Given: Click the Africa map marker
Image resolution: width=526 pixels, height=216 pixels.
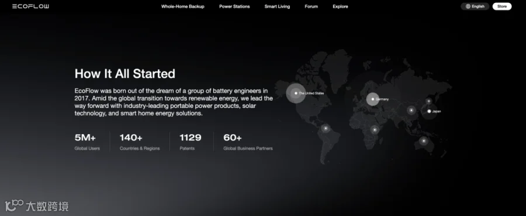Looking at the screenshot, I should coord(375,130).
